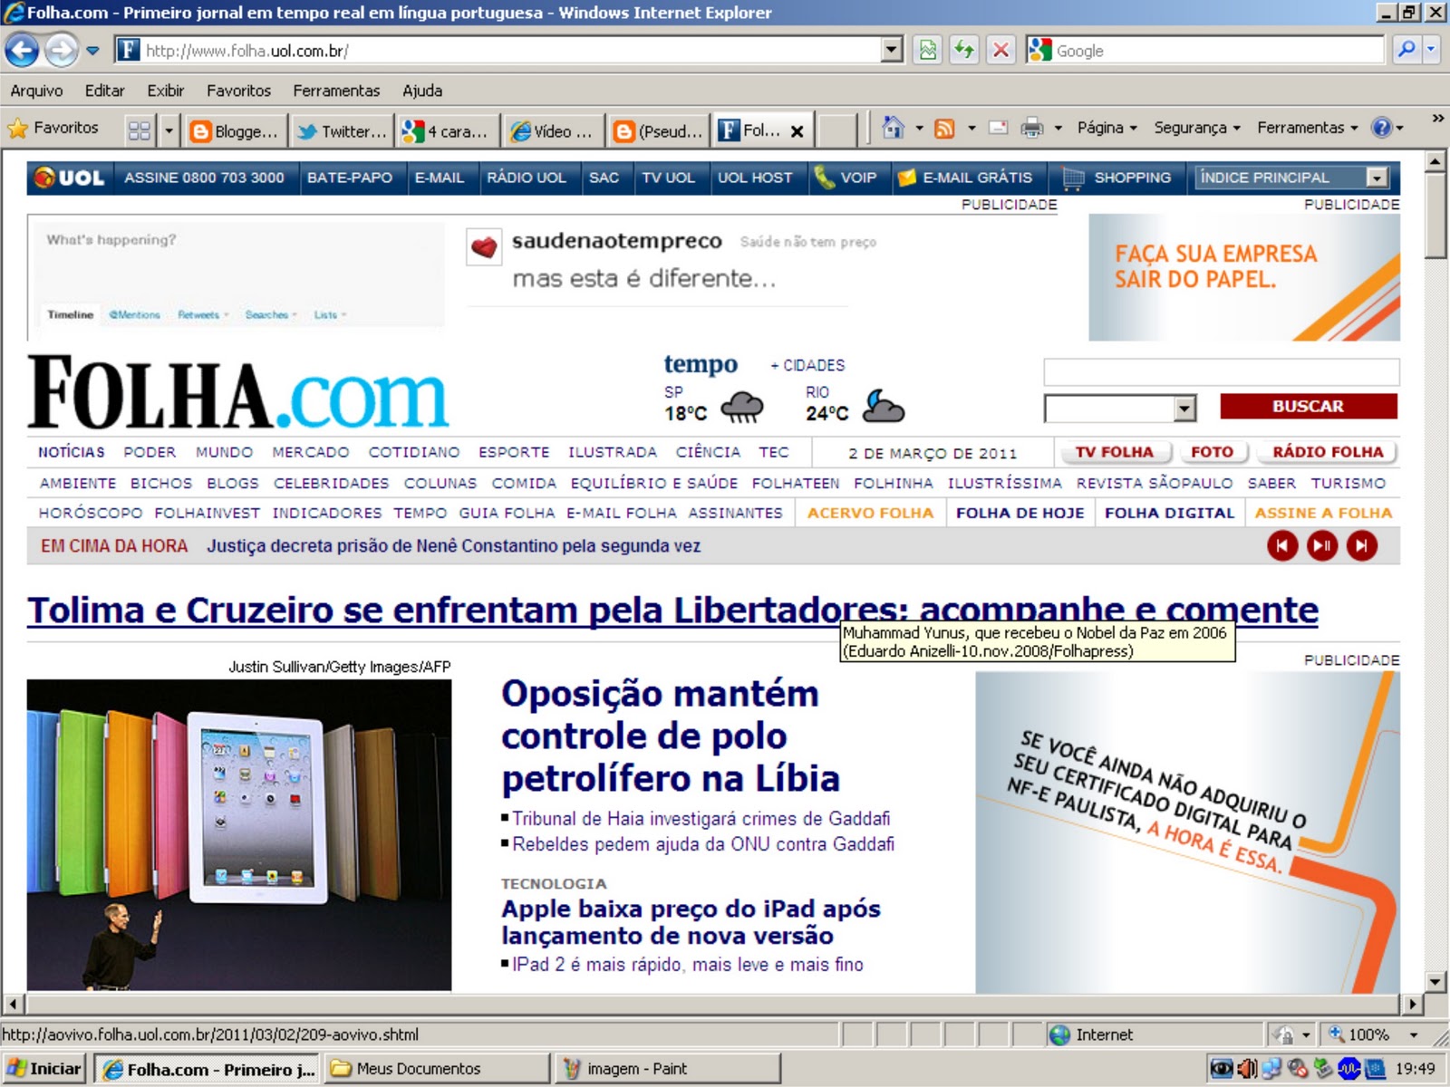Skip to next headline in ticker
The width and height of the screenshot is (1450, 1087).
pos(1361,546)
